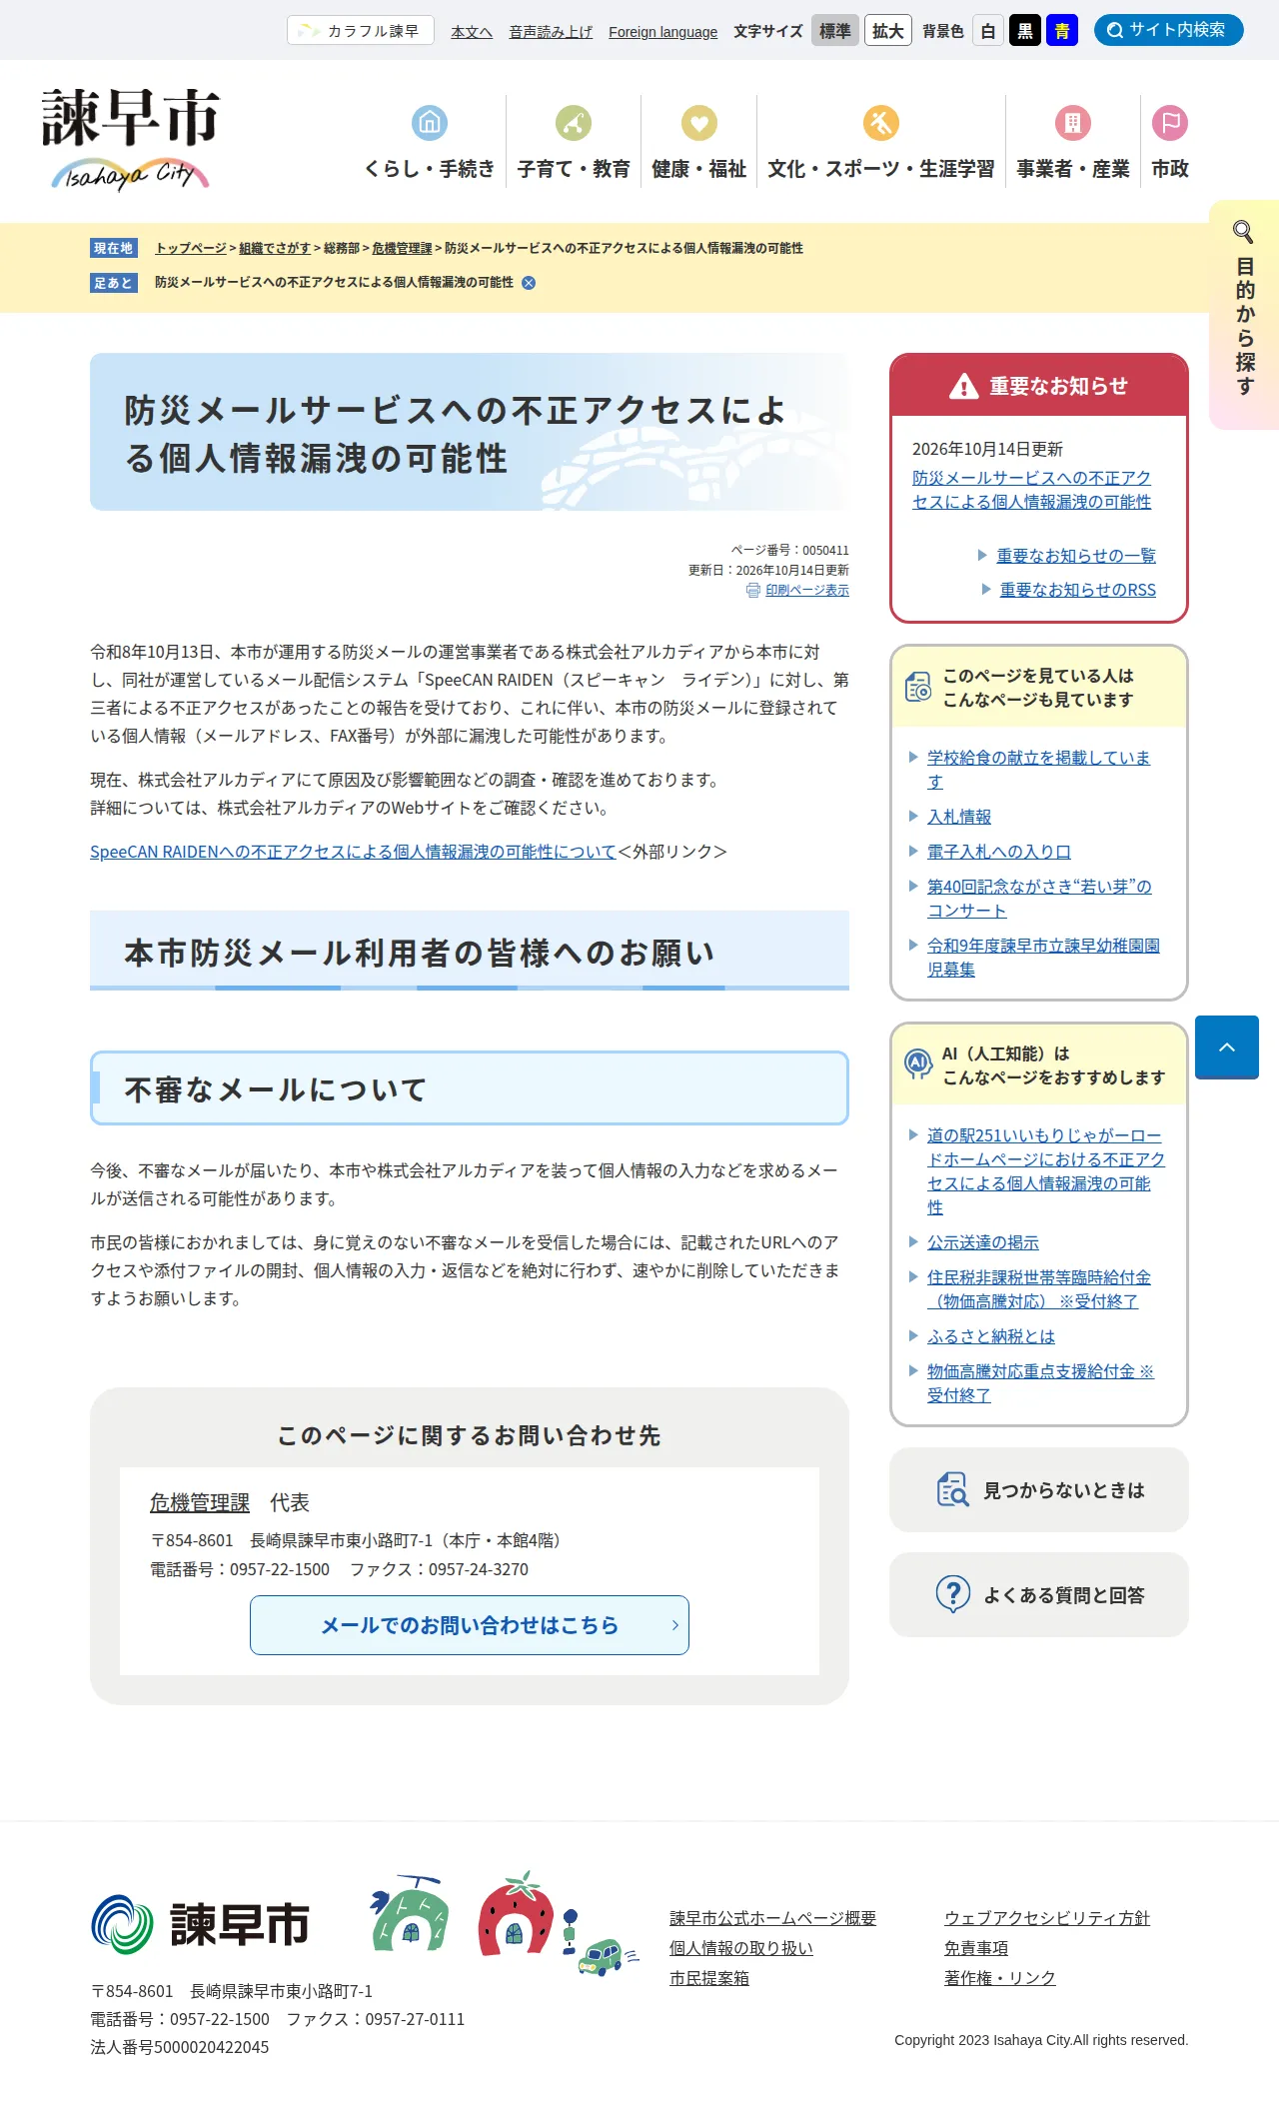Viewport: 1279px width, 2120px height.
Task: Click the 見つからないときは document search icon
Action: pos(953,1489)
